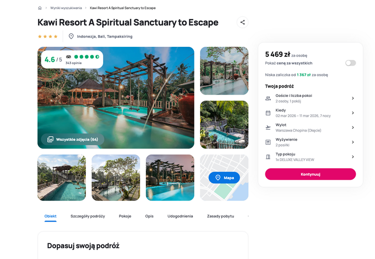Click the calendar icon next to Kiedy
Screen dimensions: 375x259
pos(268,113)
